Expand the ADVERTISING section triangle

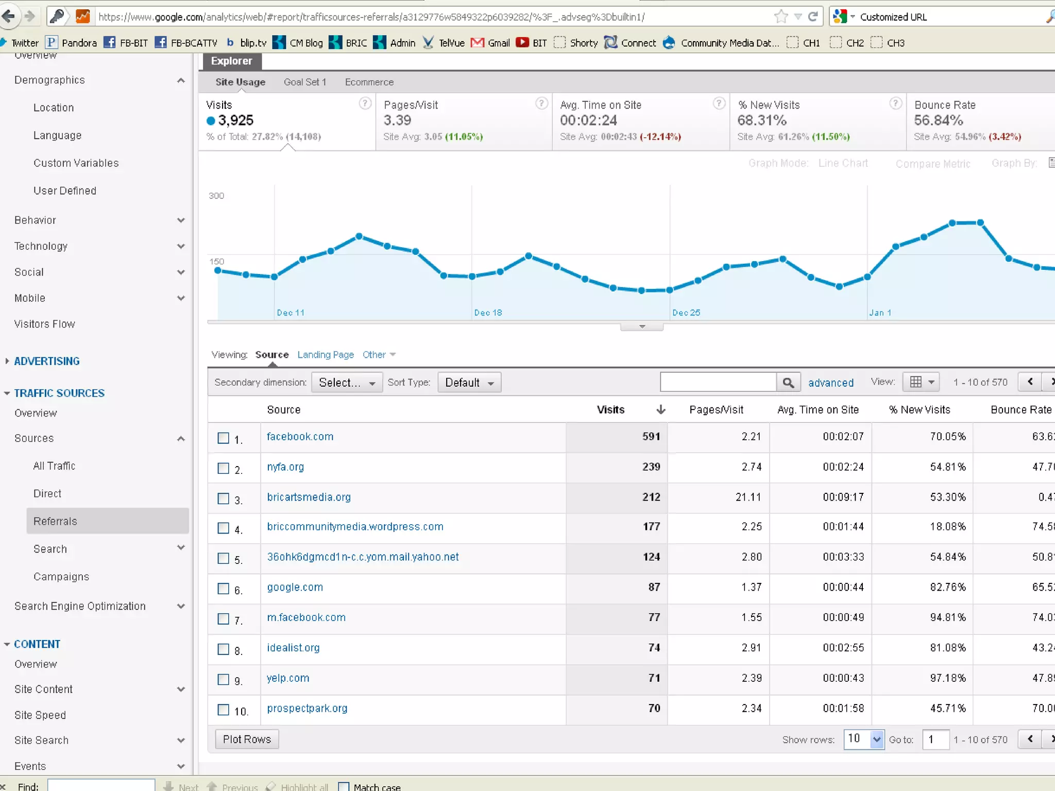coord(7,361)
